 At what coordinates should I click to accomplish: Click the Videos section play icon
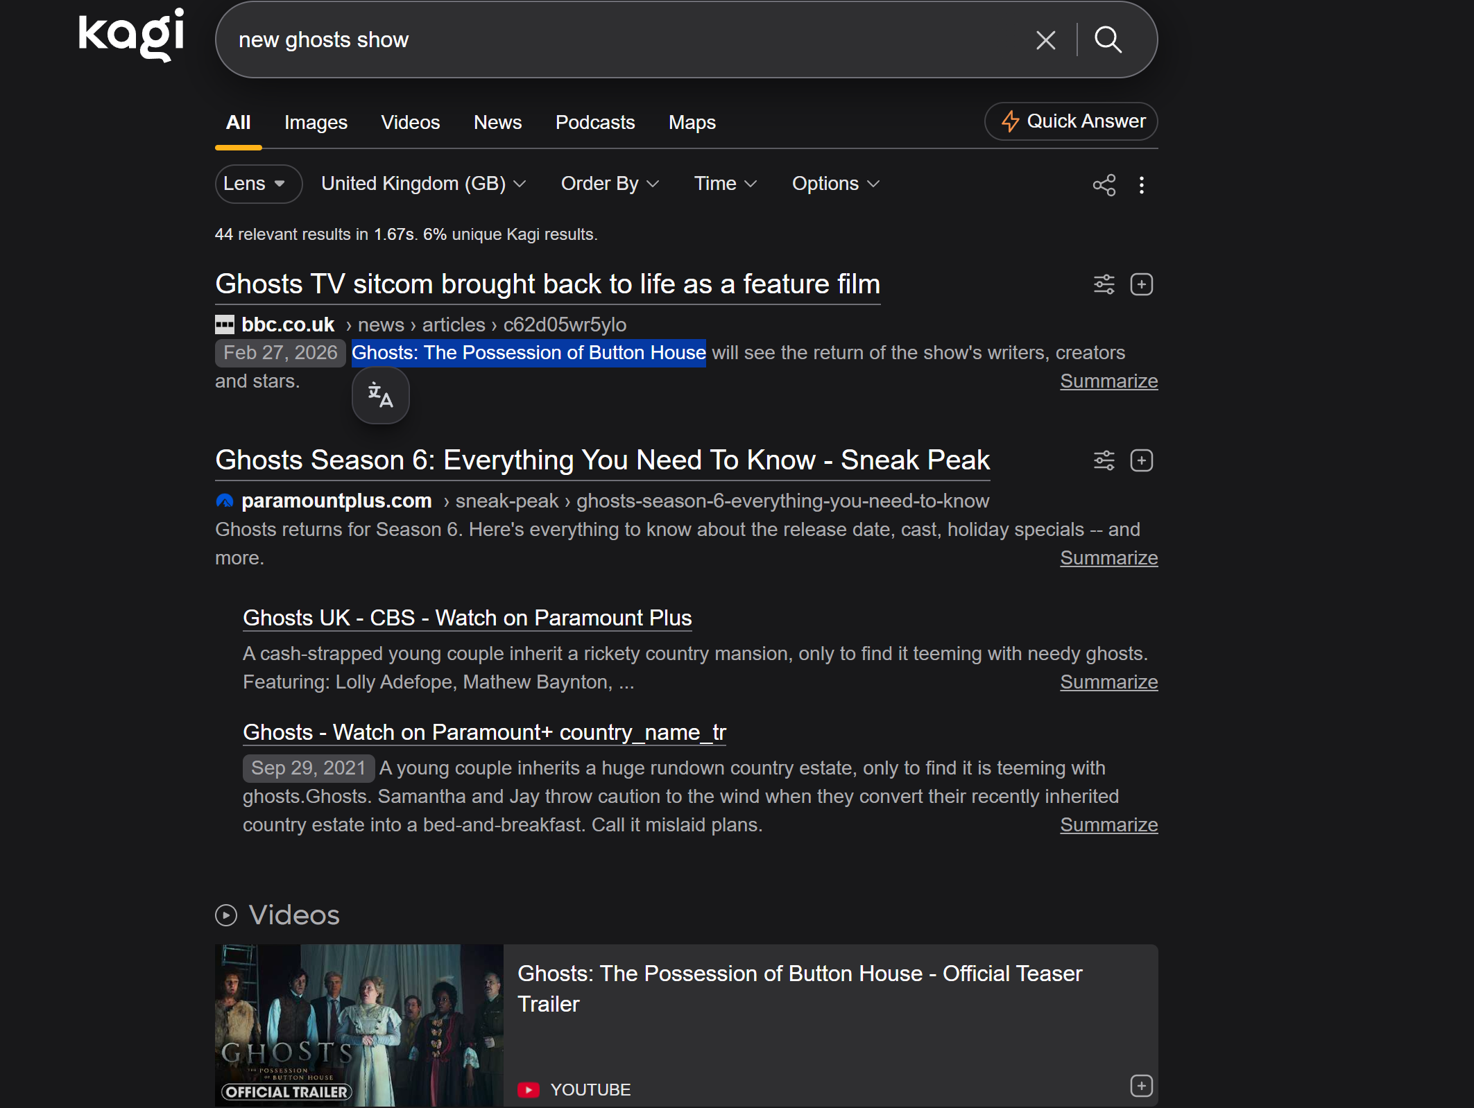click(x=226, y=915)
